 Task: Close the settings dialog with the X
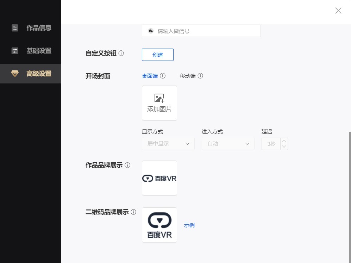point(338,11)
